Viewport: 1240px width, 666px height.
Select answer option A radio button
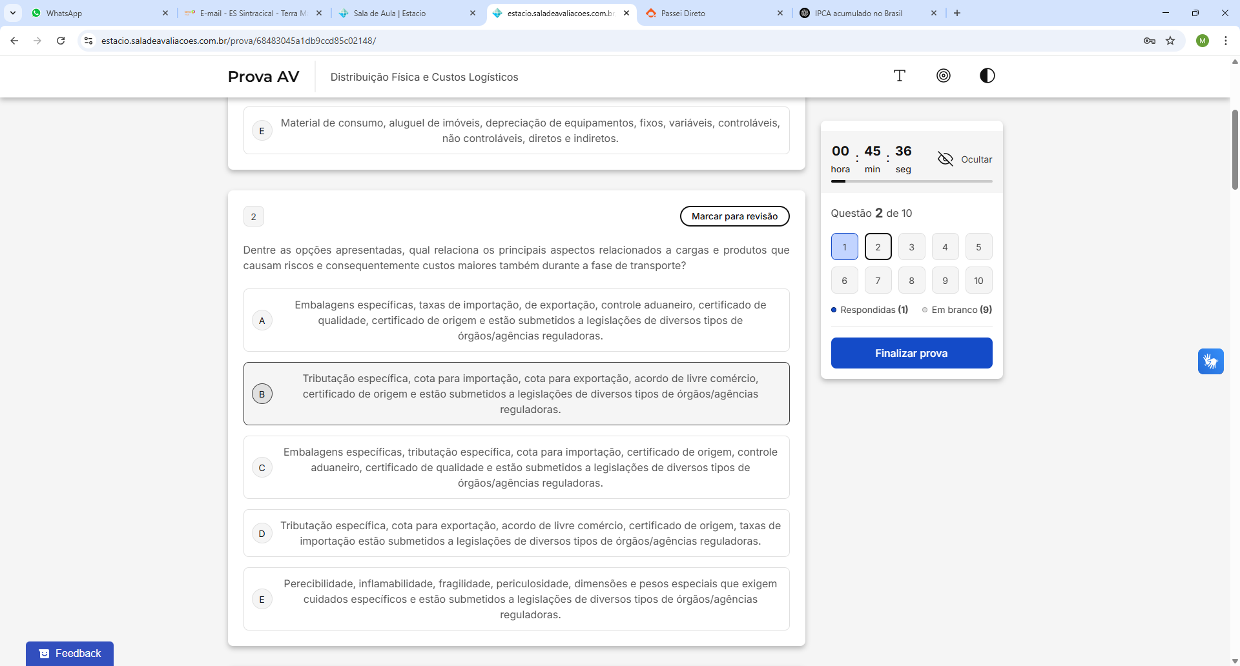262,321
